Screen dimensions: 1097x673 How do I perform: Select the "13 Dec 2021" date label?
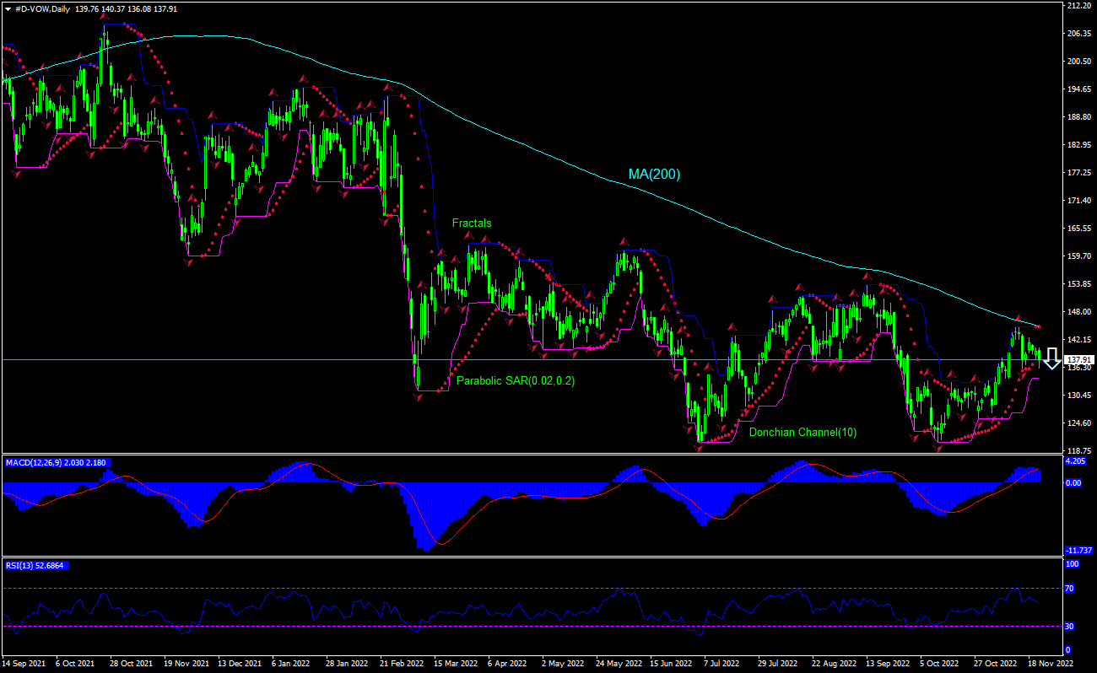[x=240, y=664]
